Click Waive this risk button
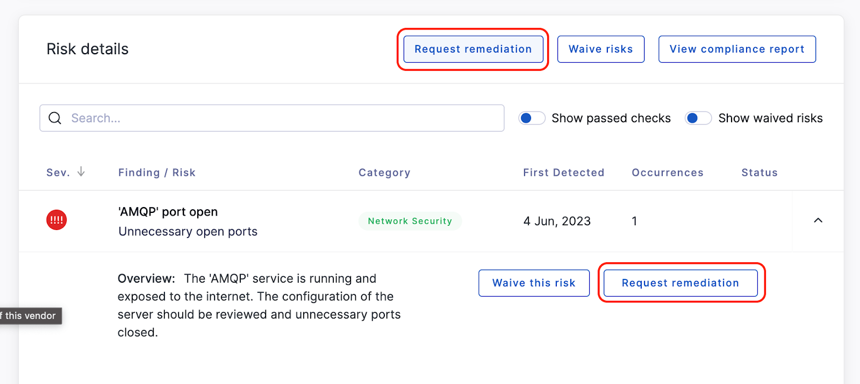 tap(534, 283)
